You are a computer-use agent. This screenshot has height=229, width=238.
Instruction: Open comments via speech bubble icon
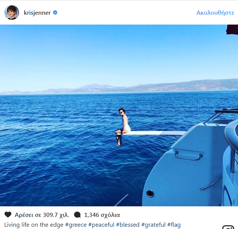77,215
